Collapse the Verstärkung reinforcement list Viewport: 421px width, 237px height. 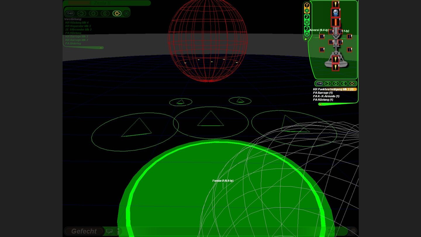(101, 47)
